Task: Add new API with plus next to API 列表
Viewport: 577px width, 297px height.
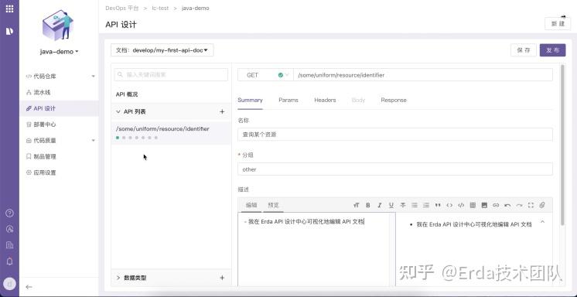Action: pyautogui.click(x=222, y=111)
